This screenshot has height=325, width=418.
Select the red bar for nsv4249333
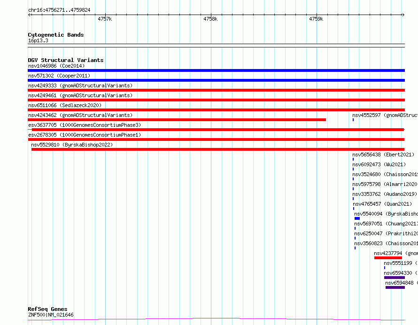point(216,90)
